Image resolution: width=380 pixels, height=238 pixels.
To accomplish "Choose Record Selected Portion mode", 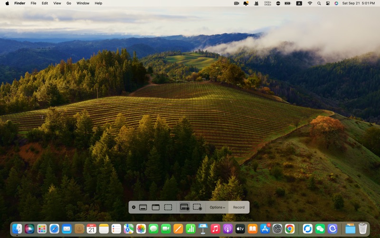I will click(x=198, y=207).
